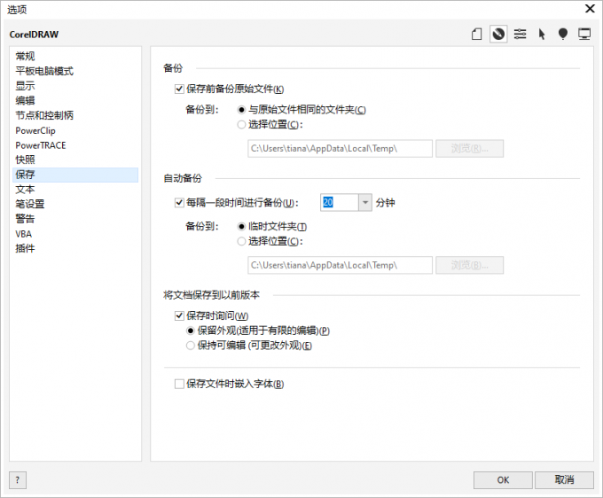
Task: Open the Global options bulb icon
Action: 562,35
